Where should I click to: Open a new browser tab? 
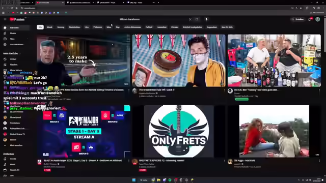point(158,3)
